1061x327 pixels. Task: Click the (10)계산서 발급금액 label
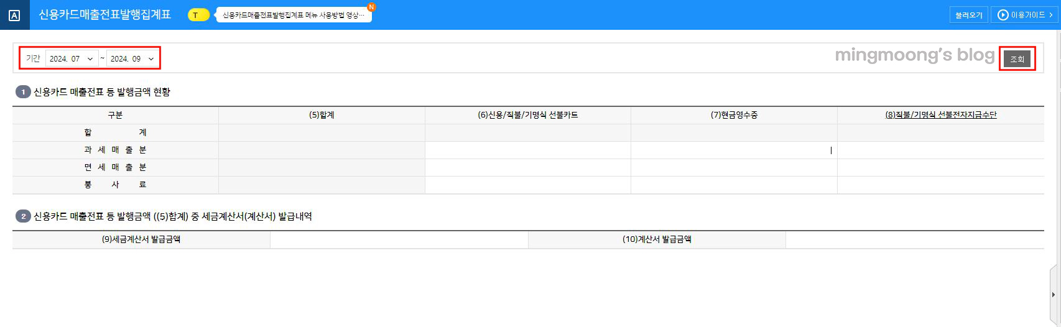pos(657,239)
